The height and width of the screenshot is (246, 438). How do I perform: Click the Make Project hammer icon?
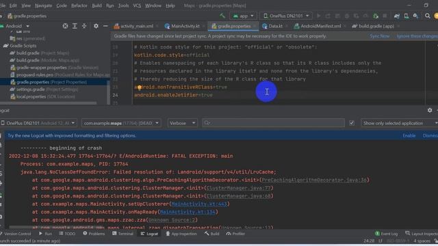[222, 16]
